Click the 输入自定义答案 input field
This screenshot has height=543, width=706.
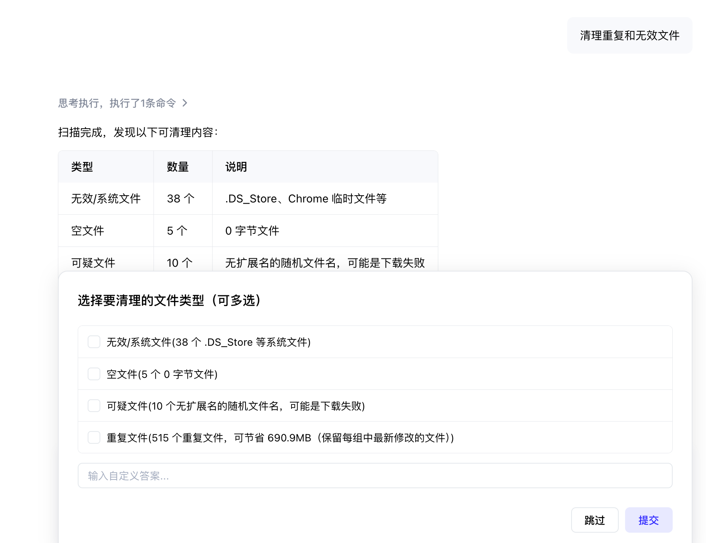(375, 476)
